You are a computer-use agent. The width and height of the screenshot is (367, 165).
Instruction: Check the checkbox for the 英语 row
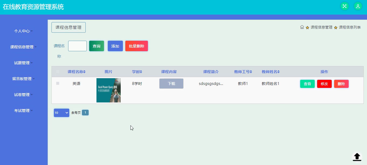coord(58,84)
